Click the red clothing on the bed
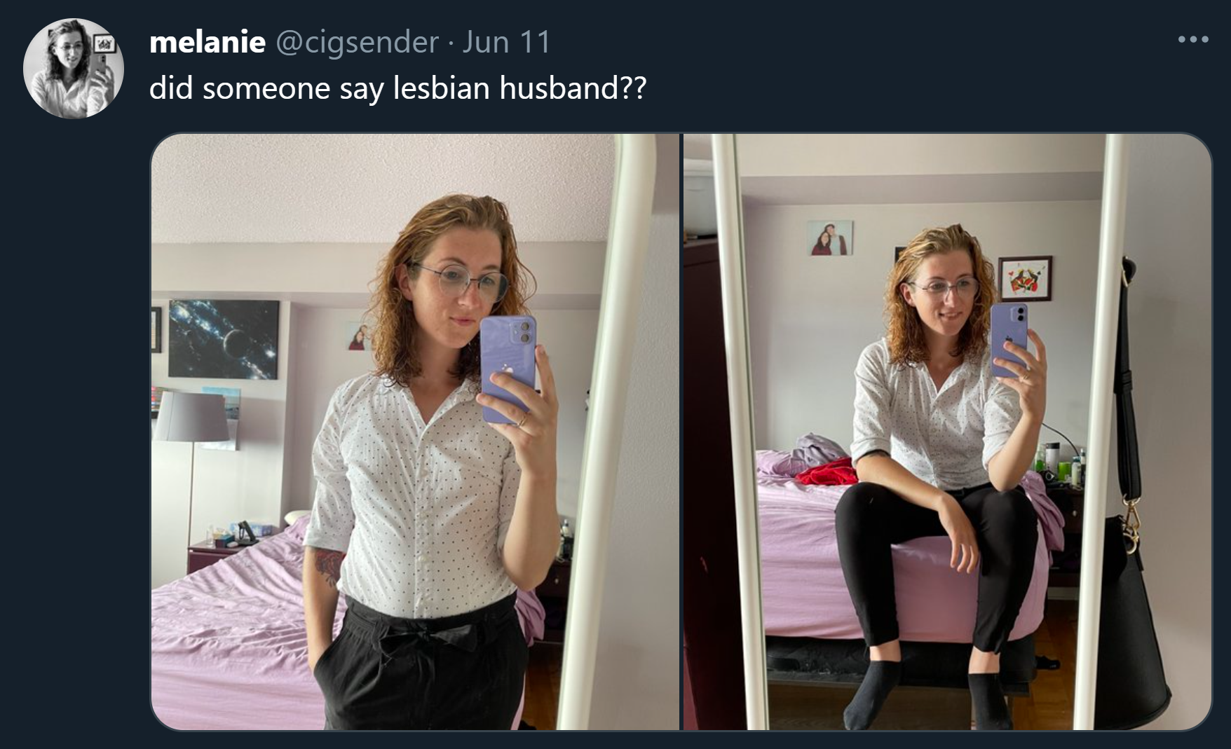 [x=825, y=472]
